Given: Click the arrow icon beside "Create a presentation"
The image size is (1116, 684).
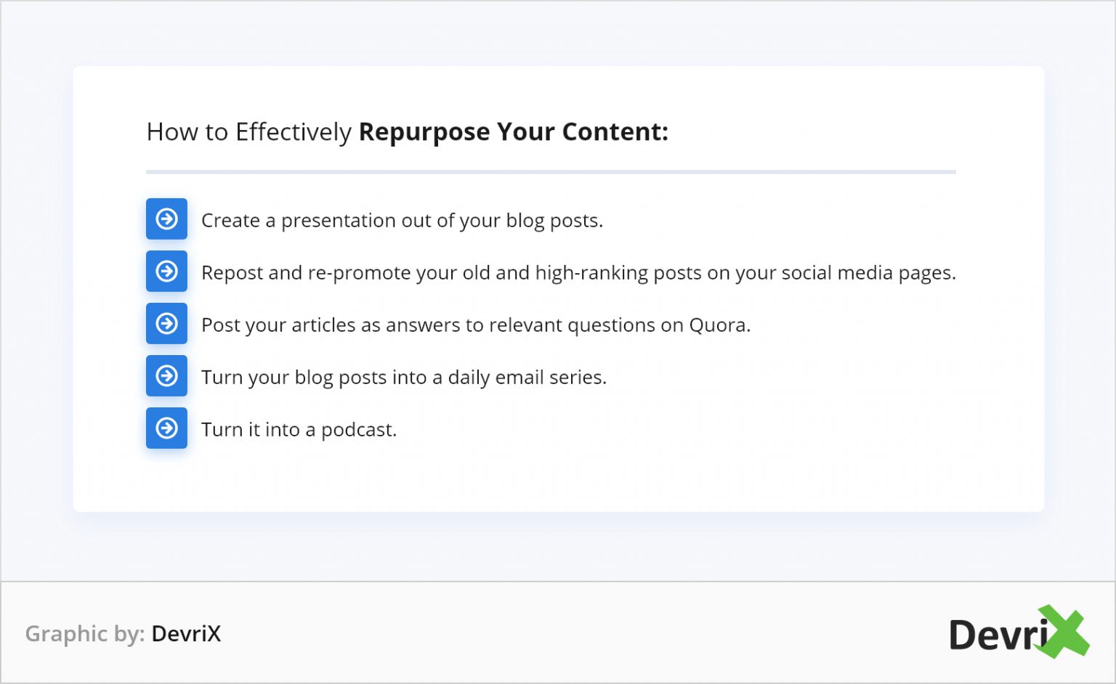Looking at the screenshot, I should [166, 219].
